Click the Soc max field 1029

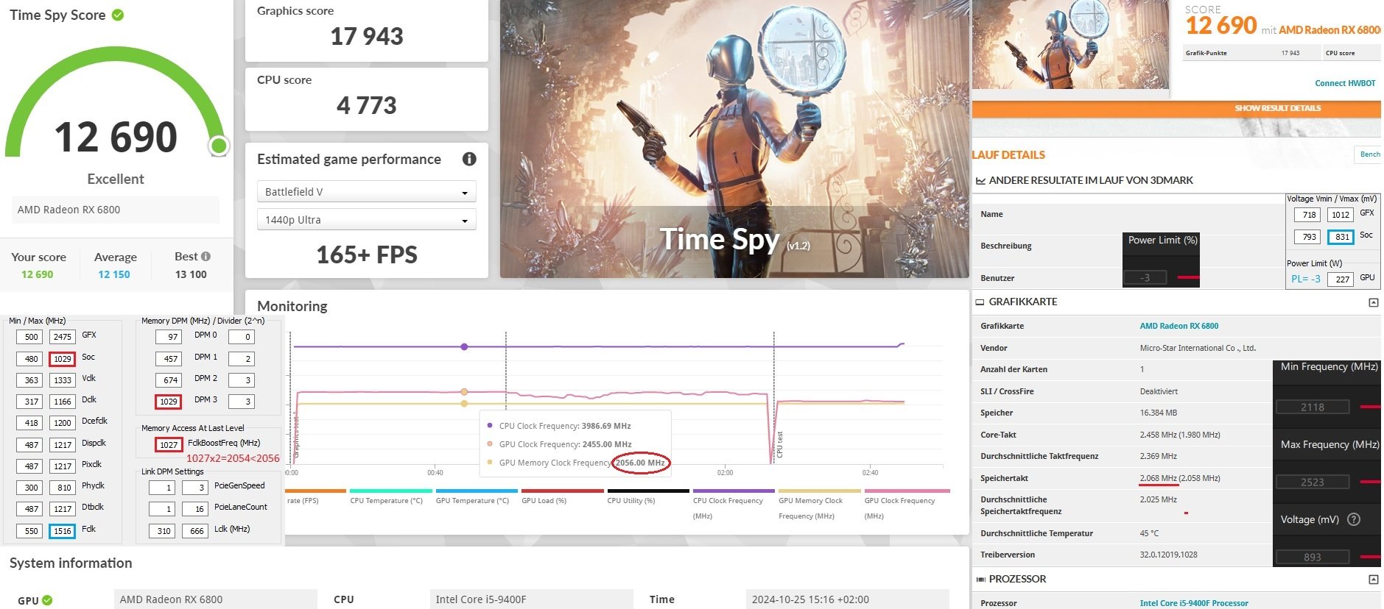point(63,359)
